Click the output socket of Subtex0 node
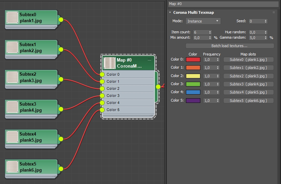281x184 pixels. pos(61,20)
